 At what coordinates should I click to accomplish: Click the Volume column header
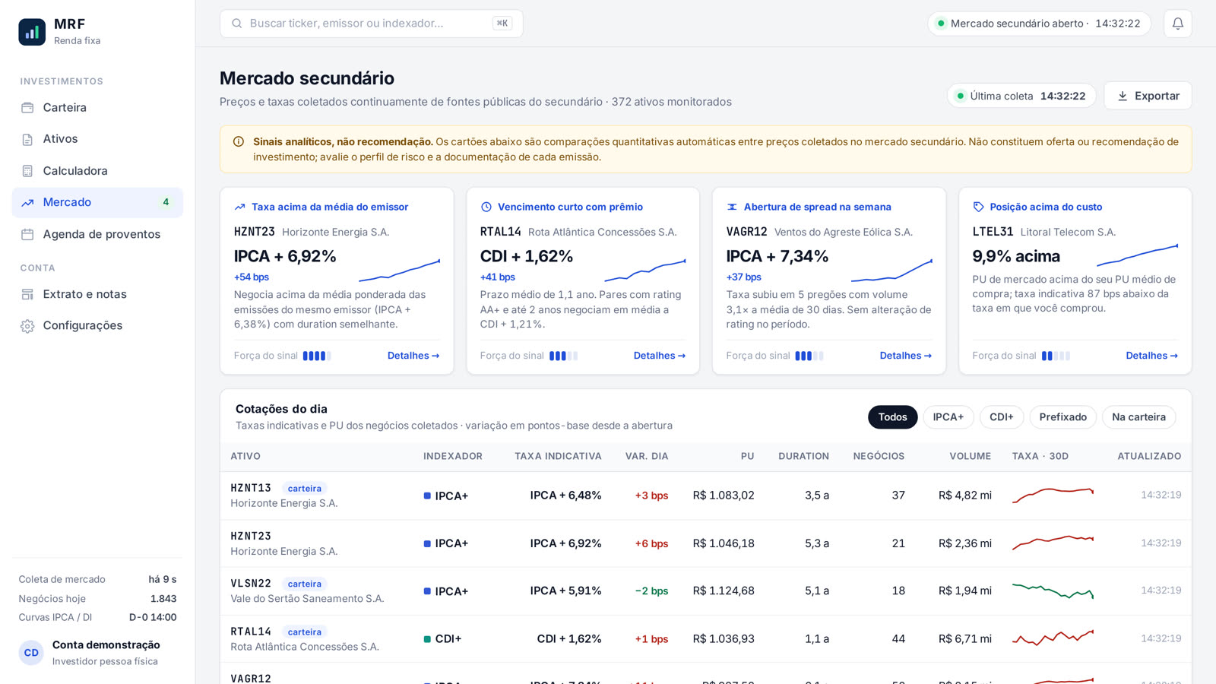click(971, 456)
